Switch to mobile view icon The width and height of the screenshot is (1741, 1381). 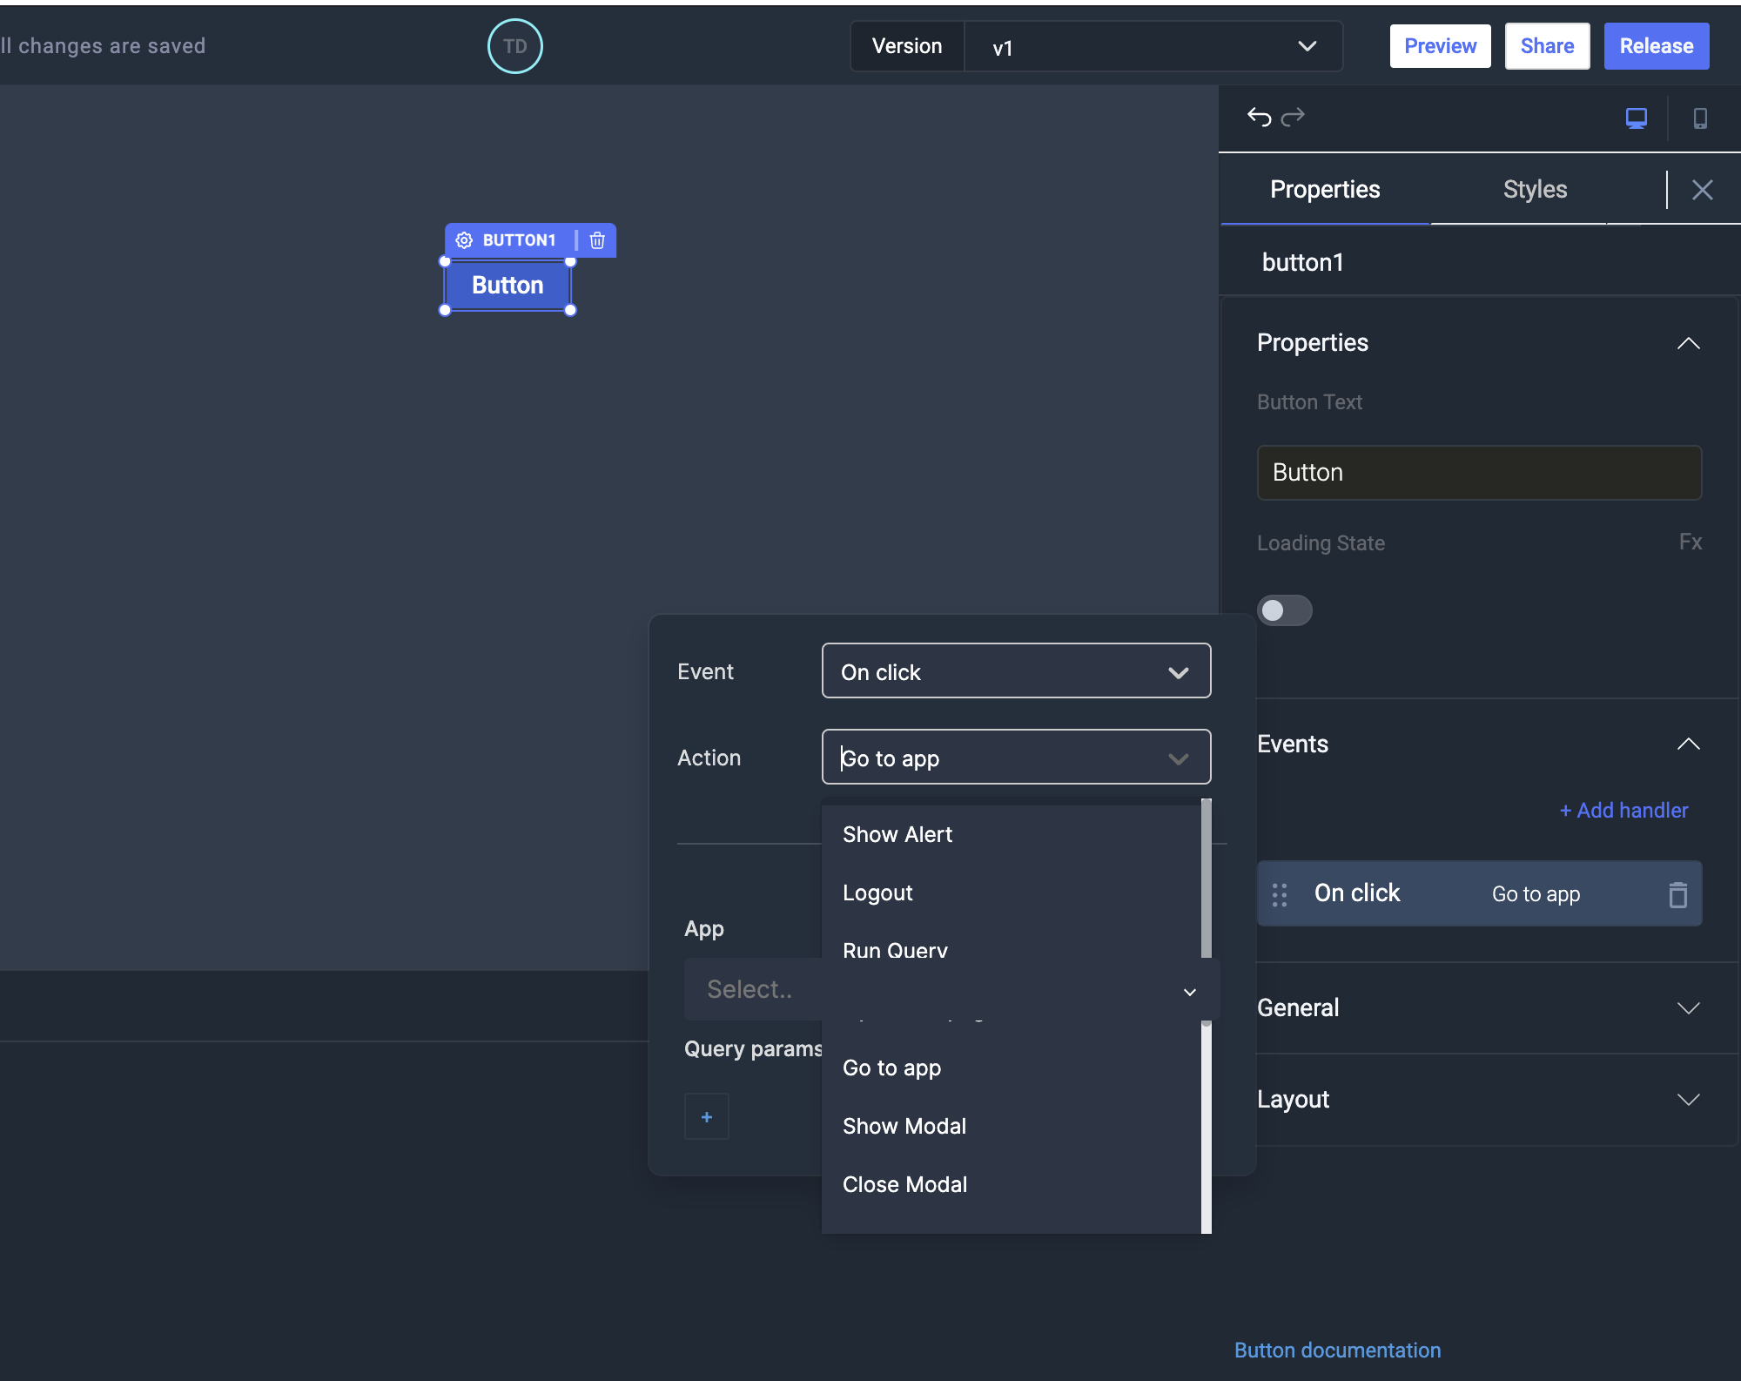tap(1701, 118)
